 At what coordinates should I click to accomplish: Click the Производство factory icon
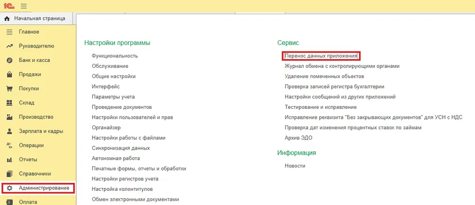coord(9,117)
